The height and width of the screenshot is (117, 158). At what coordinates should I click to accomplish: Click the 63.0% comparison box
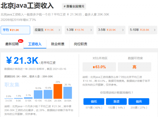pyautogui.click(x=99, y=67)
